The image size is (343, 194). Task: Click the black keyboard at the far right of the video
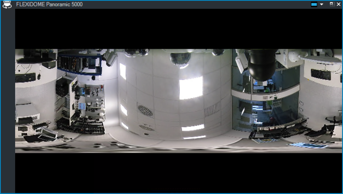click(321, 74)
